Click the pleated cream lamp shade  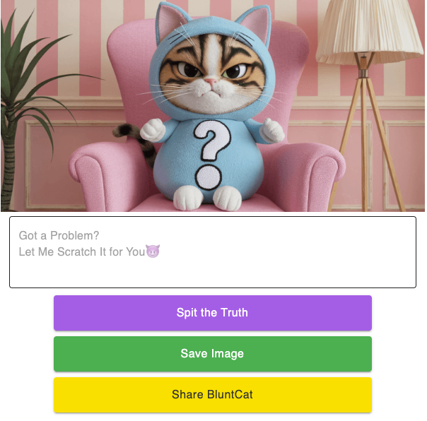[369, 31]
